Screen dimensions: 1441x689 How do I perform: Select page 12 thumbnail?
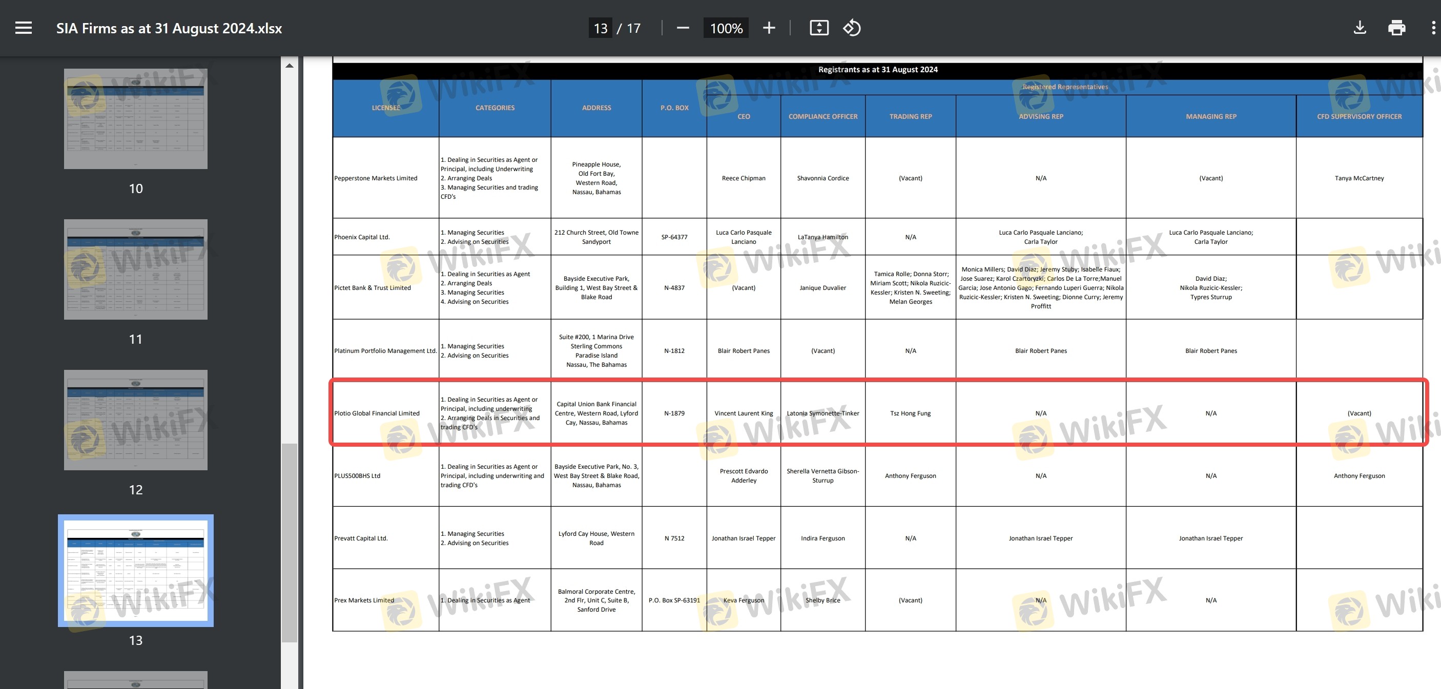click(135, 420)
